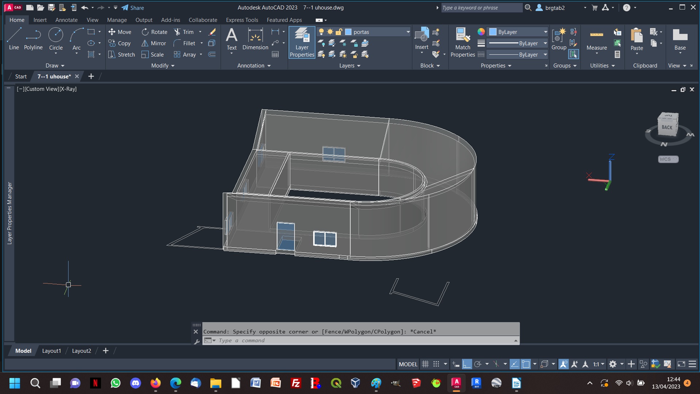The width and height of the screenshot is (700, 394).
Task: Activate Match Properties tool
Action: [463, 42]
